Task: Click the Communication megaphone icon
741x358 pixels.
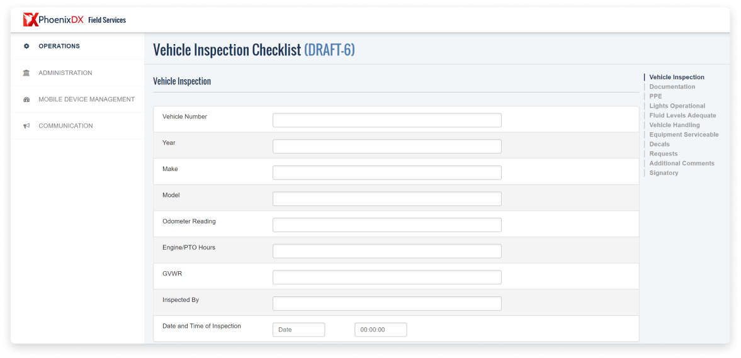Action: coord(26,126)
